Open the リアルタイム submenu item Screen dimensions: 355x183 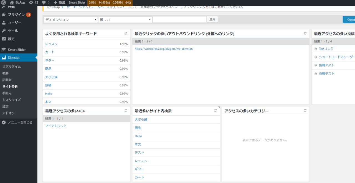coord(11,67)
